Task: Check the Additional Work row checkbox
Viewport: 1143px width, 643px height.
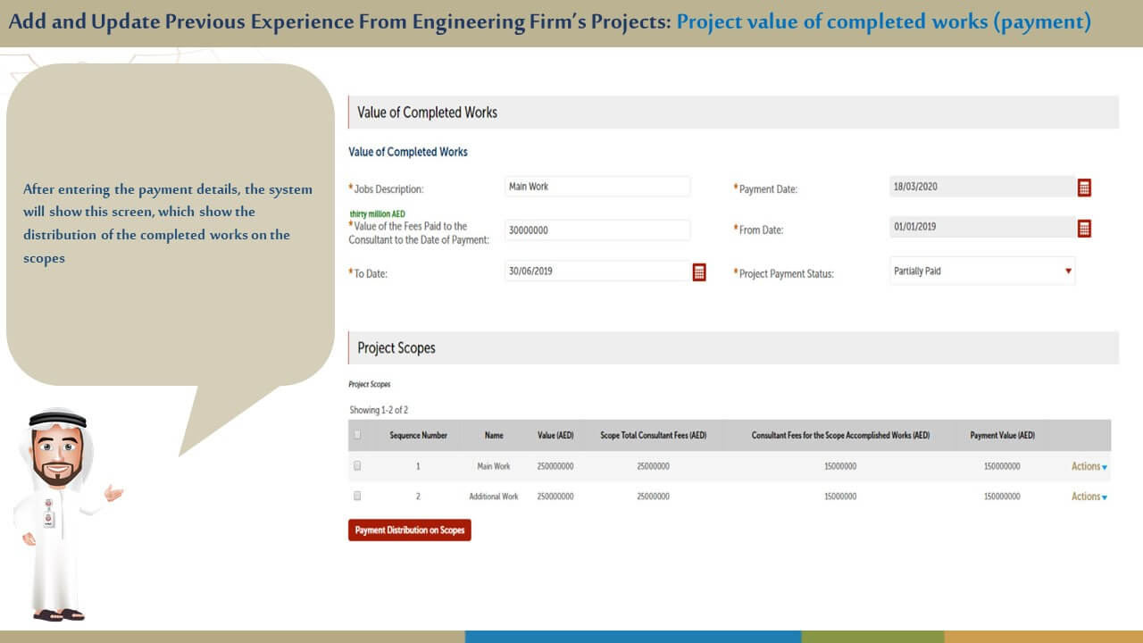Action: pyautogui.click(x=358, y=496)
